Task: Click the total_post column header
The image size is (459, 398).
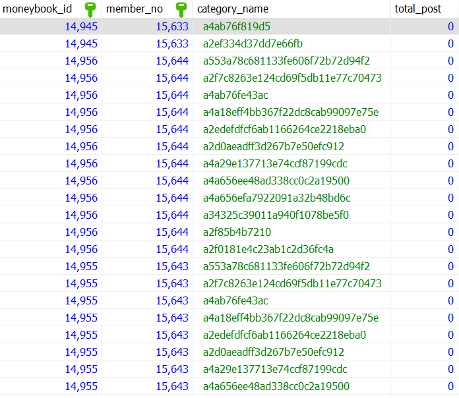Action: (418, 9)
